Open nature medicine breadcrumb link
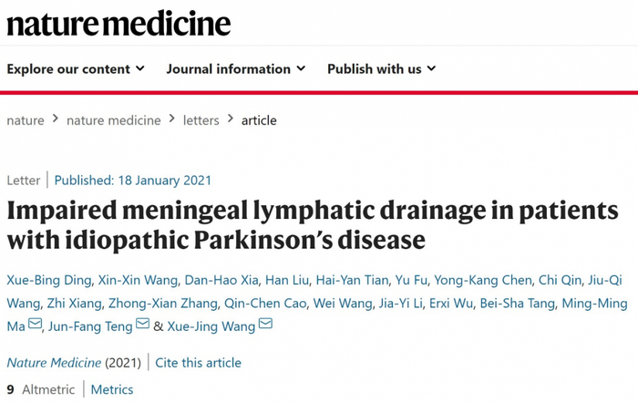Viewport: 638px width, 403px height. [111, 120]
